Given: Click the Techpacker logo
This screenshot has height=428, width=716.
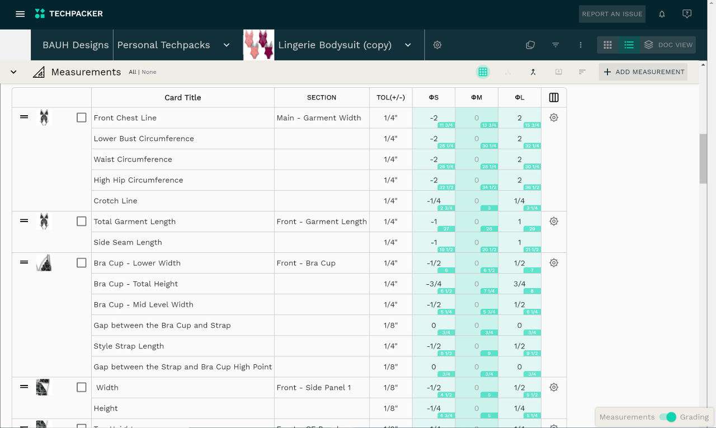Looking at the screenshot, I should [x=69, y=14].
